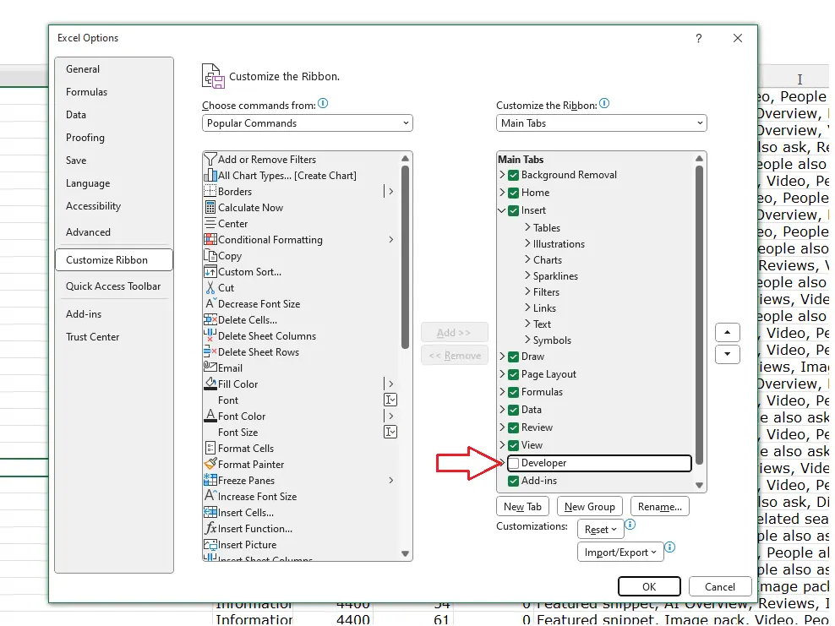This screenshot has height=626, width=835.
Task: Enable the Developer tab checkbox
Action: (513, 463)
